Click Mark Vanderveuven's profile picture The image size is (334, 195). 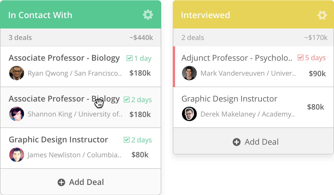click(x=189, y=73)
